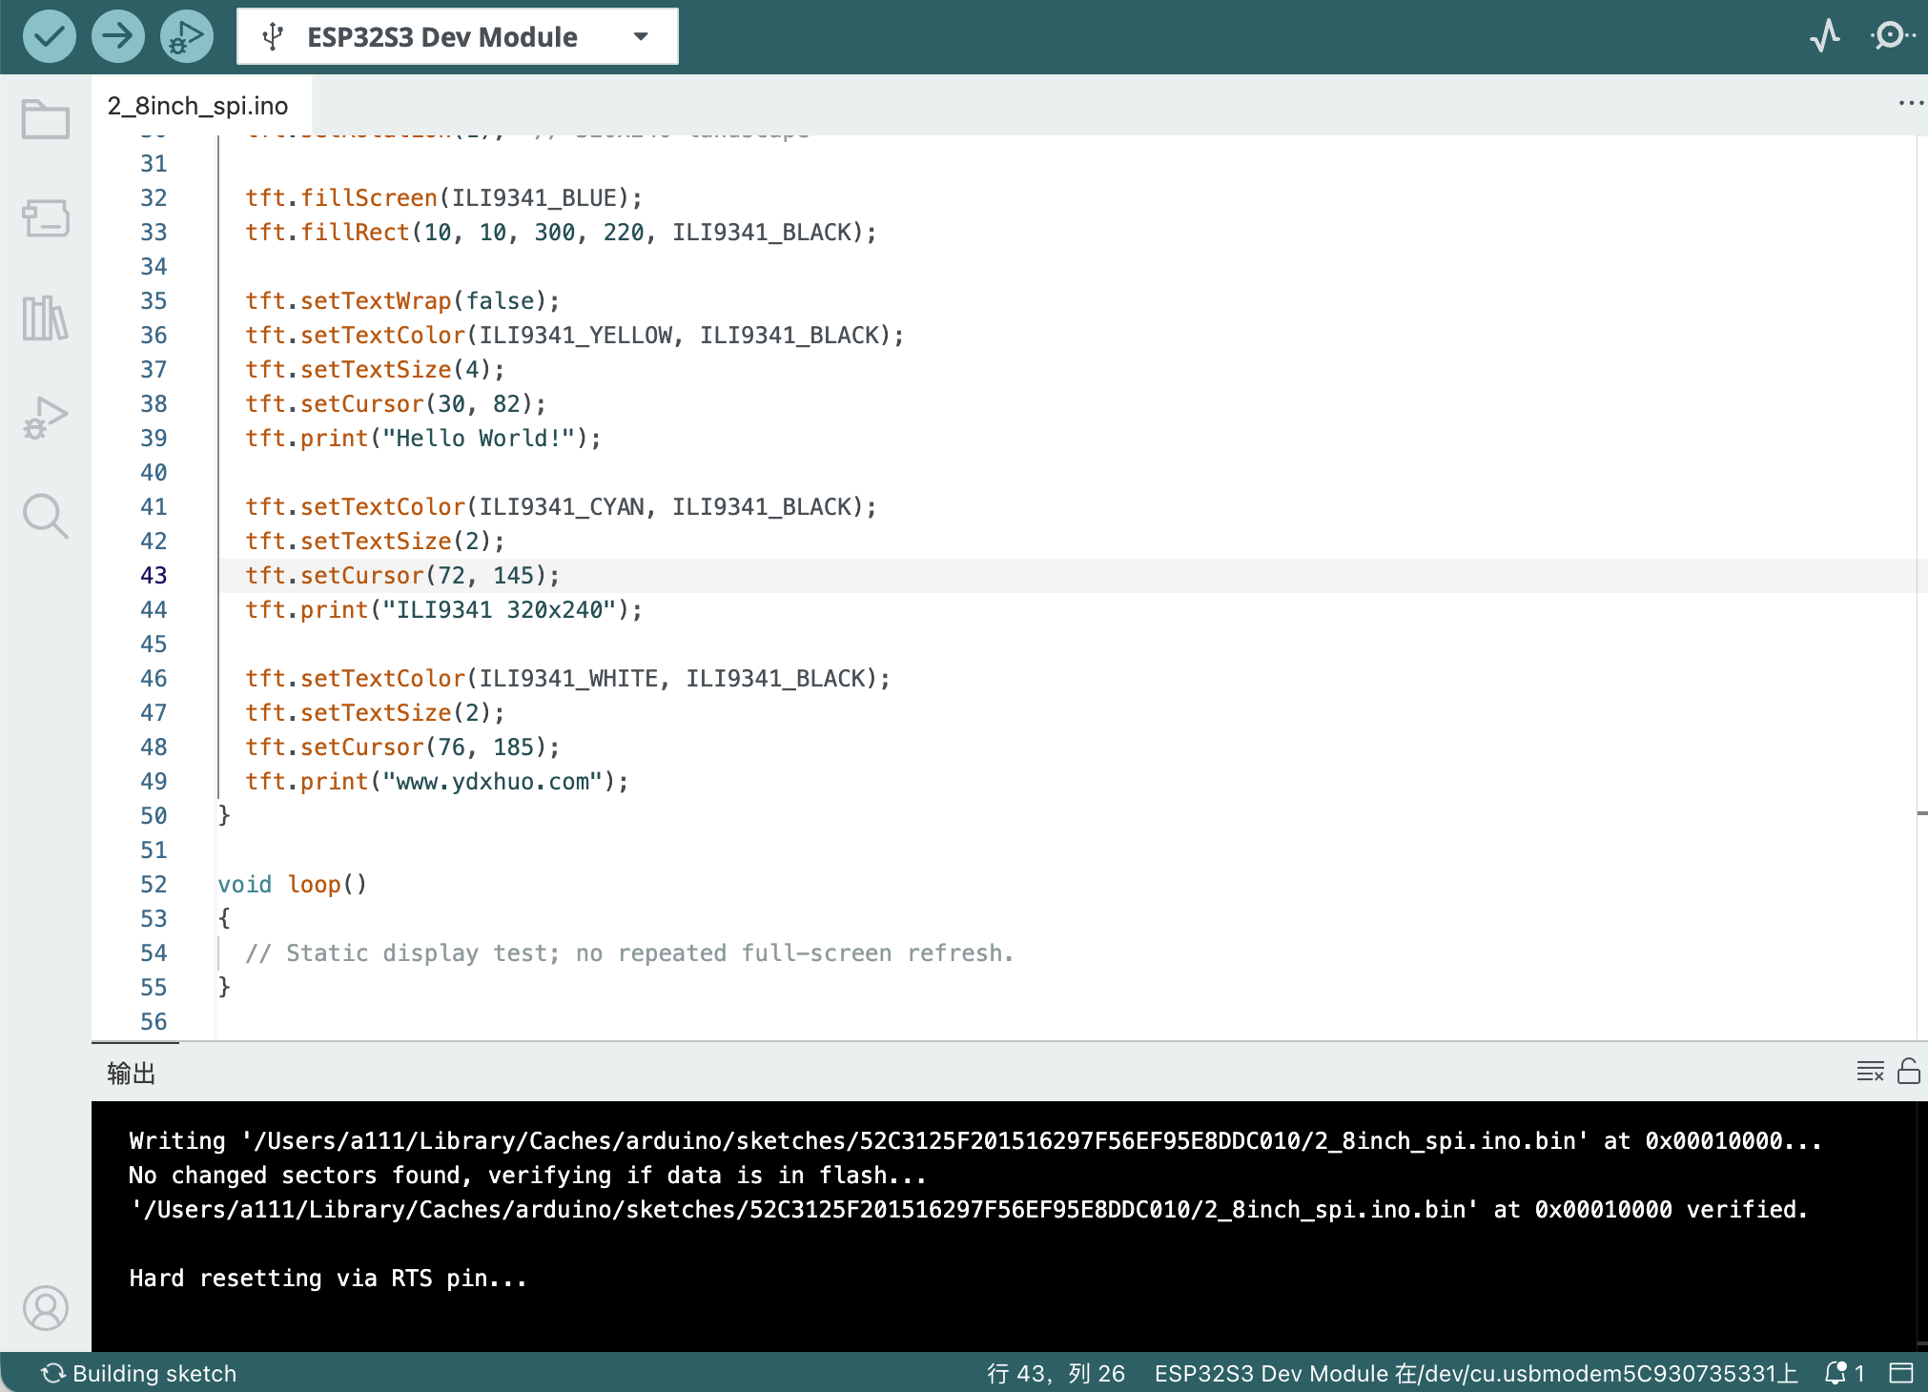Open the Boards Manager panel
Image resolution: width=1928 pixels, height=1392 pixels.
coord(46,218)
